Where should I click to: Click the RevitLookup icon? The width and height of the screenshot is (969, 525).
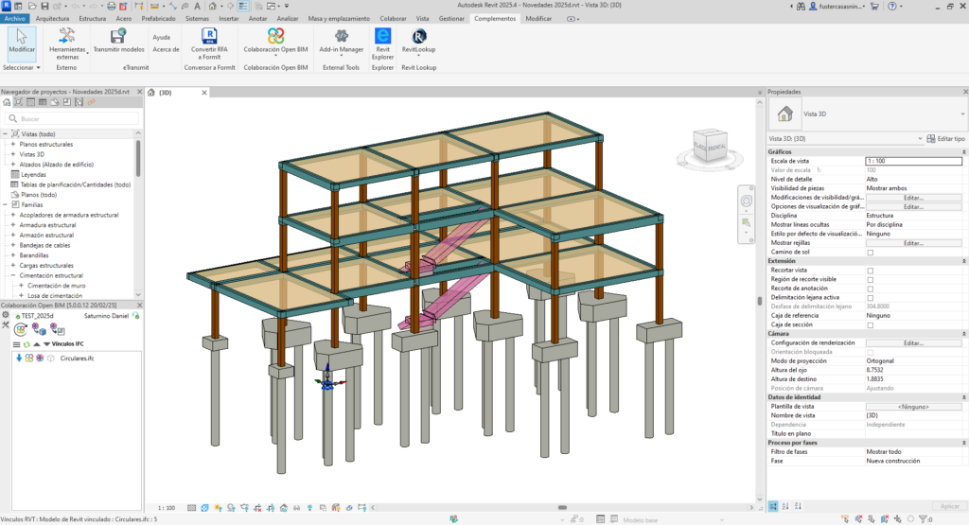pos(418,36)
